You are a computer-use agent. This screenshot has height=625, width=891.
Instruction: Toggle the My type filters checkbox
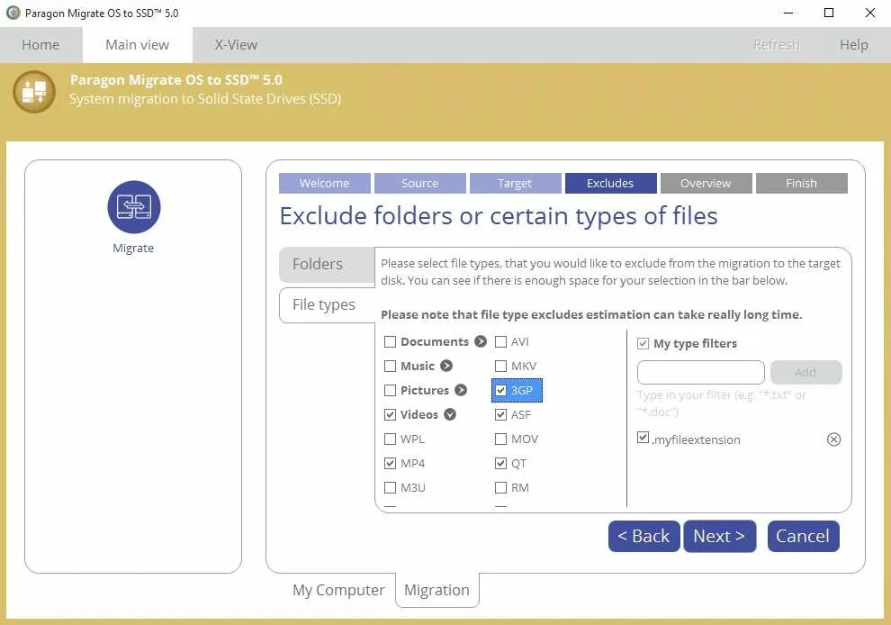(643, 343)
